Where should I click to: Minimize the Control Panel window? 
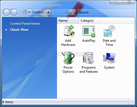113,2
